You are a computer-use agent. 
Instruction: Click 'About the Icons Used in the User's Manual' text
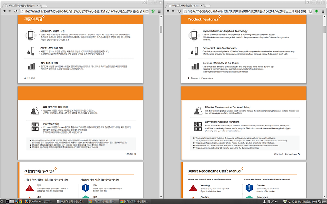[267, 180]
